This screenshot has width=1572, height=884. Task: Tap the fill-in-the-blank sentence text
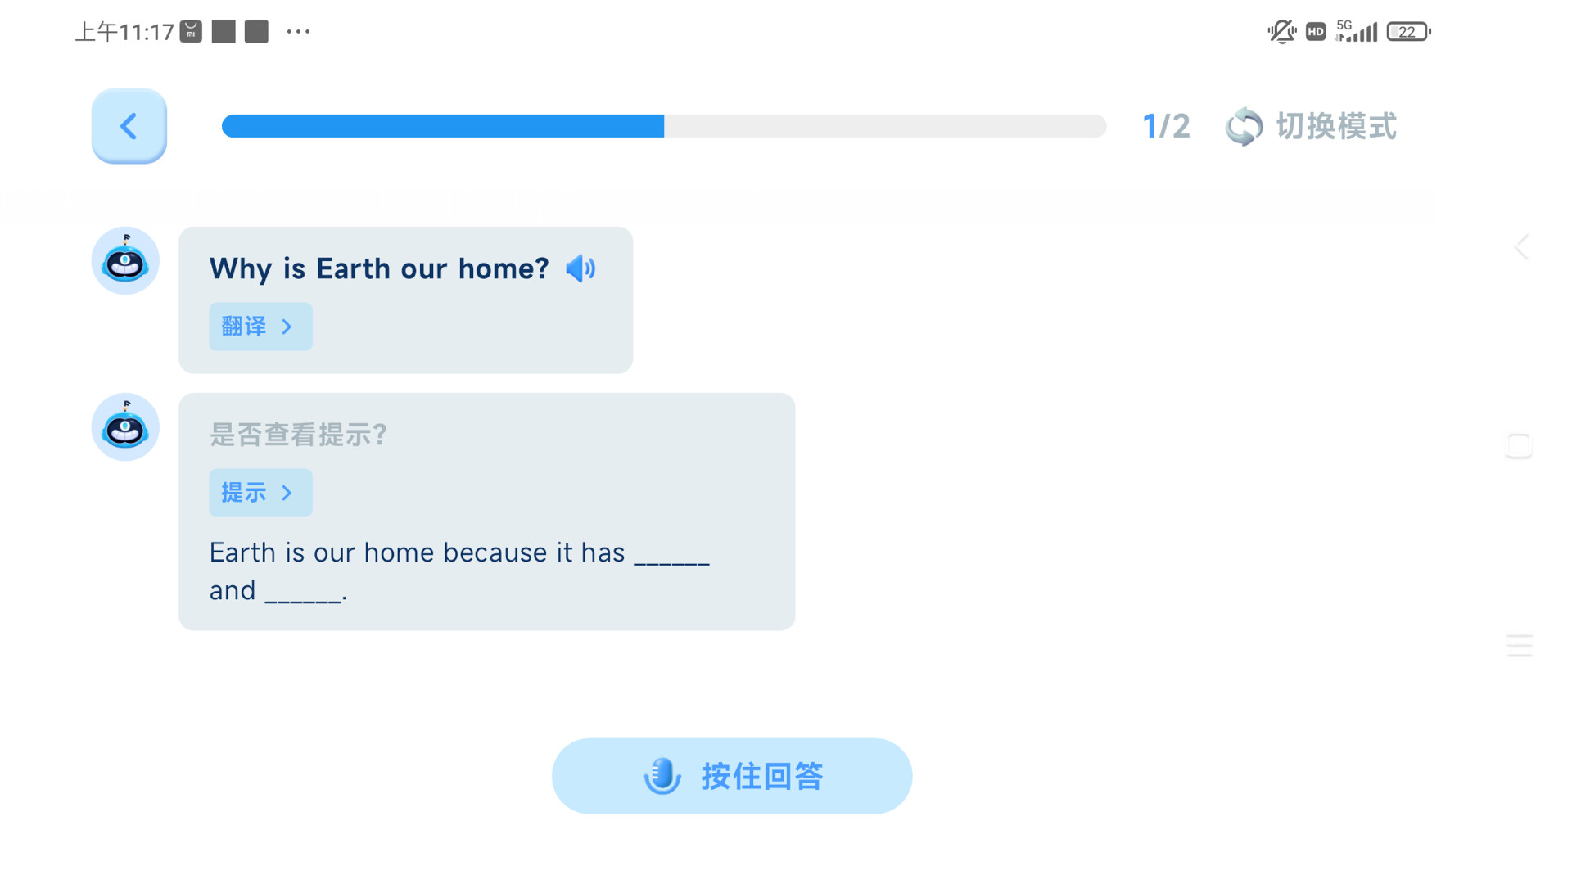[x=459, y=571]
